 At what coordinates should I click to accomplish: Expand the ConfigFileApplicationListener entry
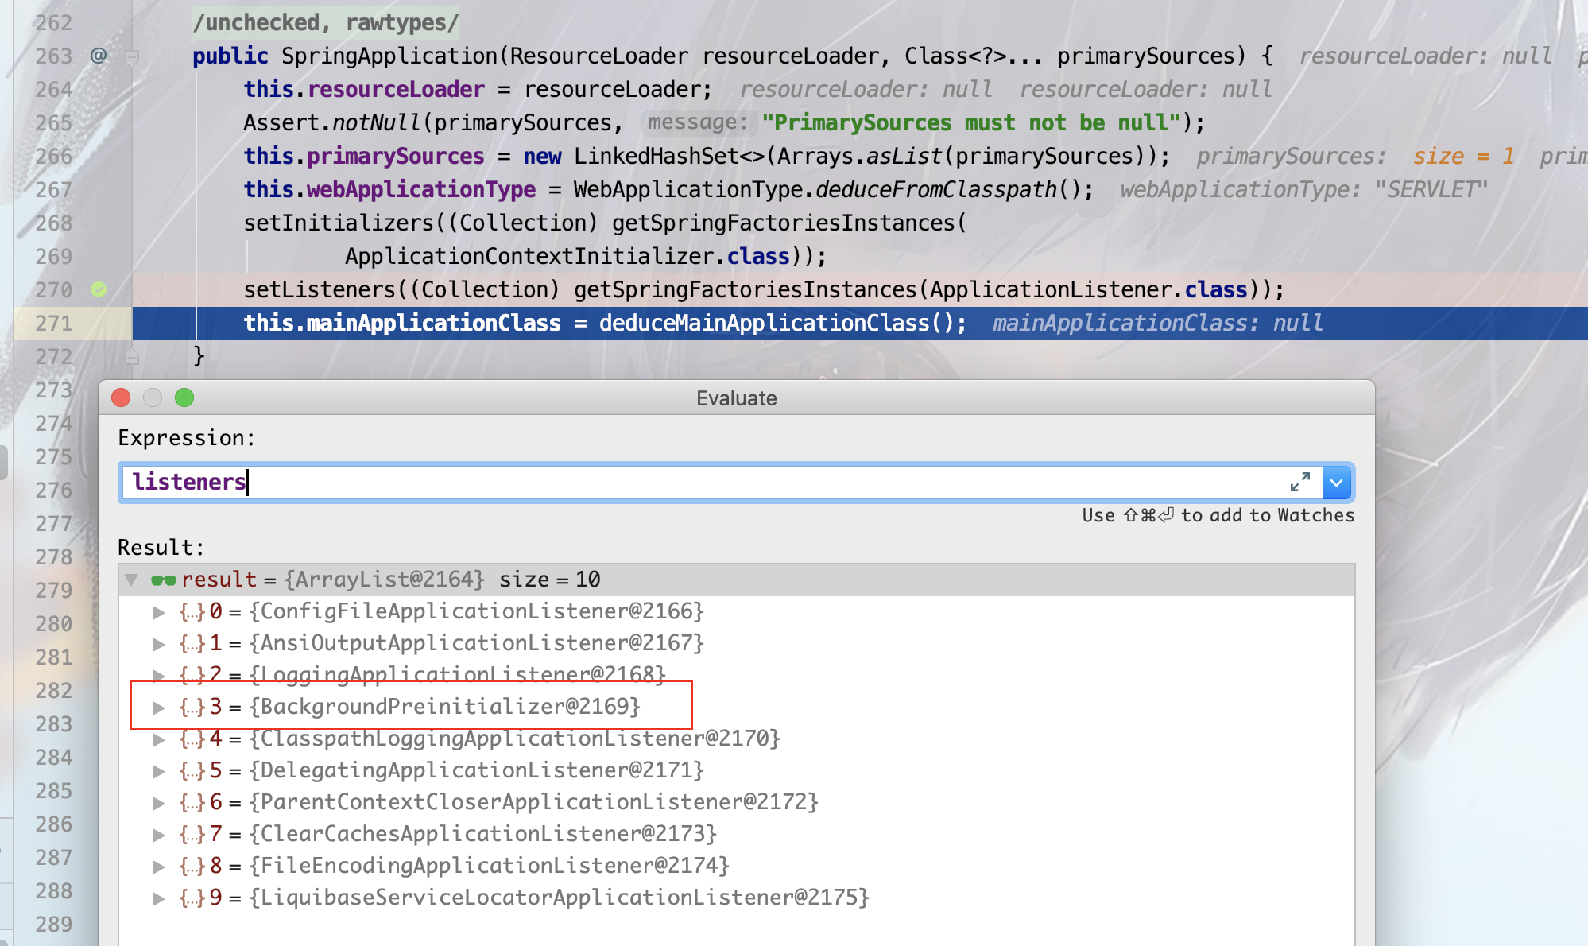tap(159, 612)
